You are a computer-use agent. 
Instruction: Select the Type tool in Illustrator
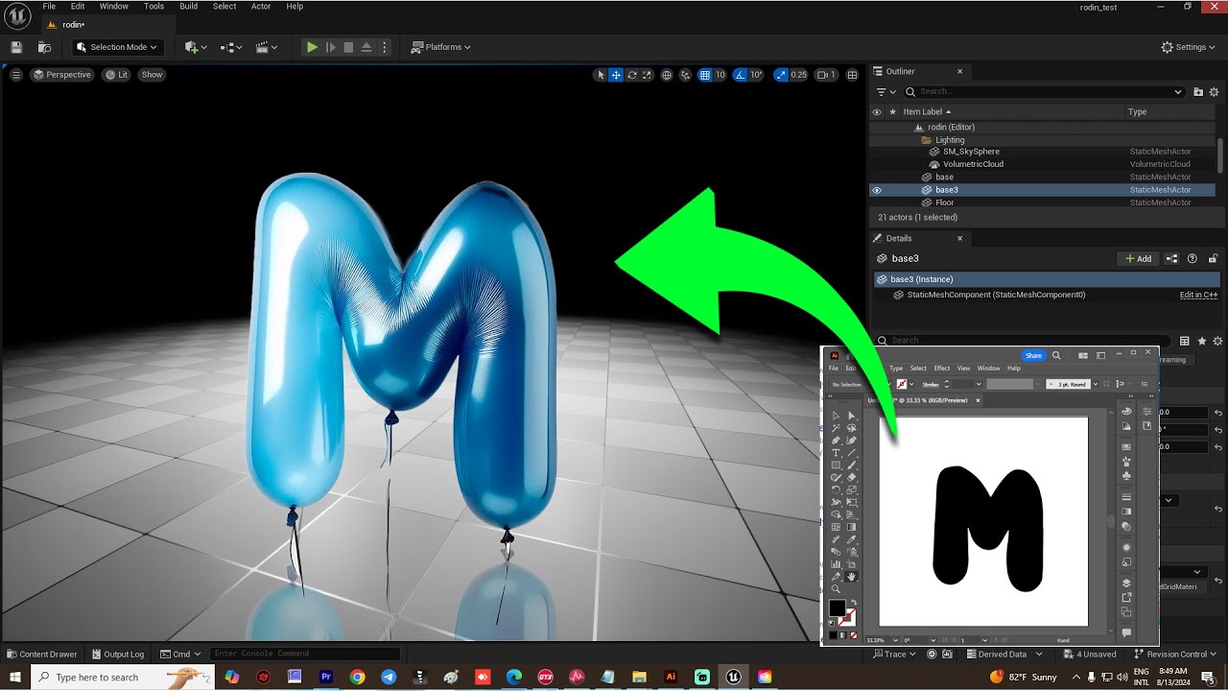click(836, 453)
